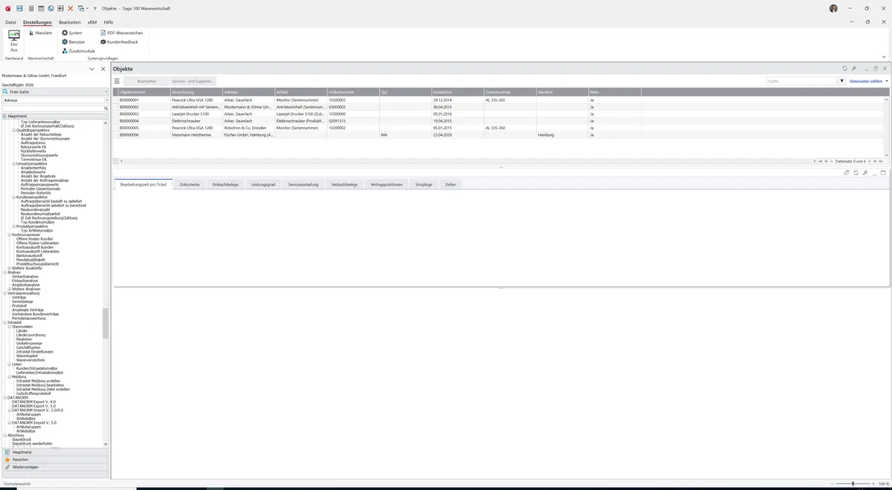Select the Viessmann Heiztherme row

(500, 135)
